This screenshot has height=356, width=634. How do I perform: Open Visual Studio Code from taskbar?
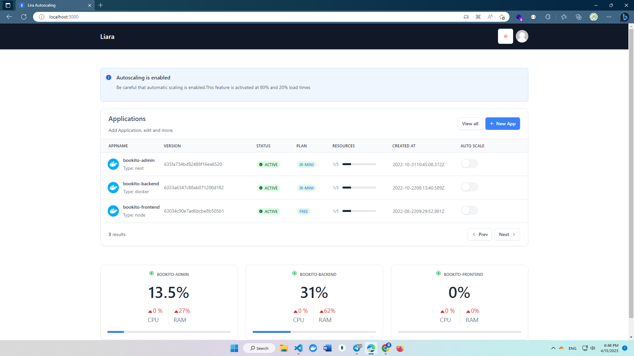298,348
